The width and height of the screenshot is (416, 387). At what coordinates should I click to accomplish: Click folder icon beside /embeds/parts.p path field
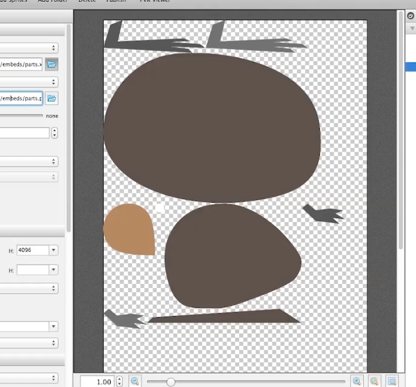(51, 98)
